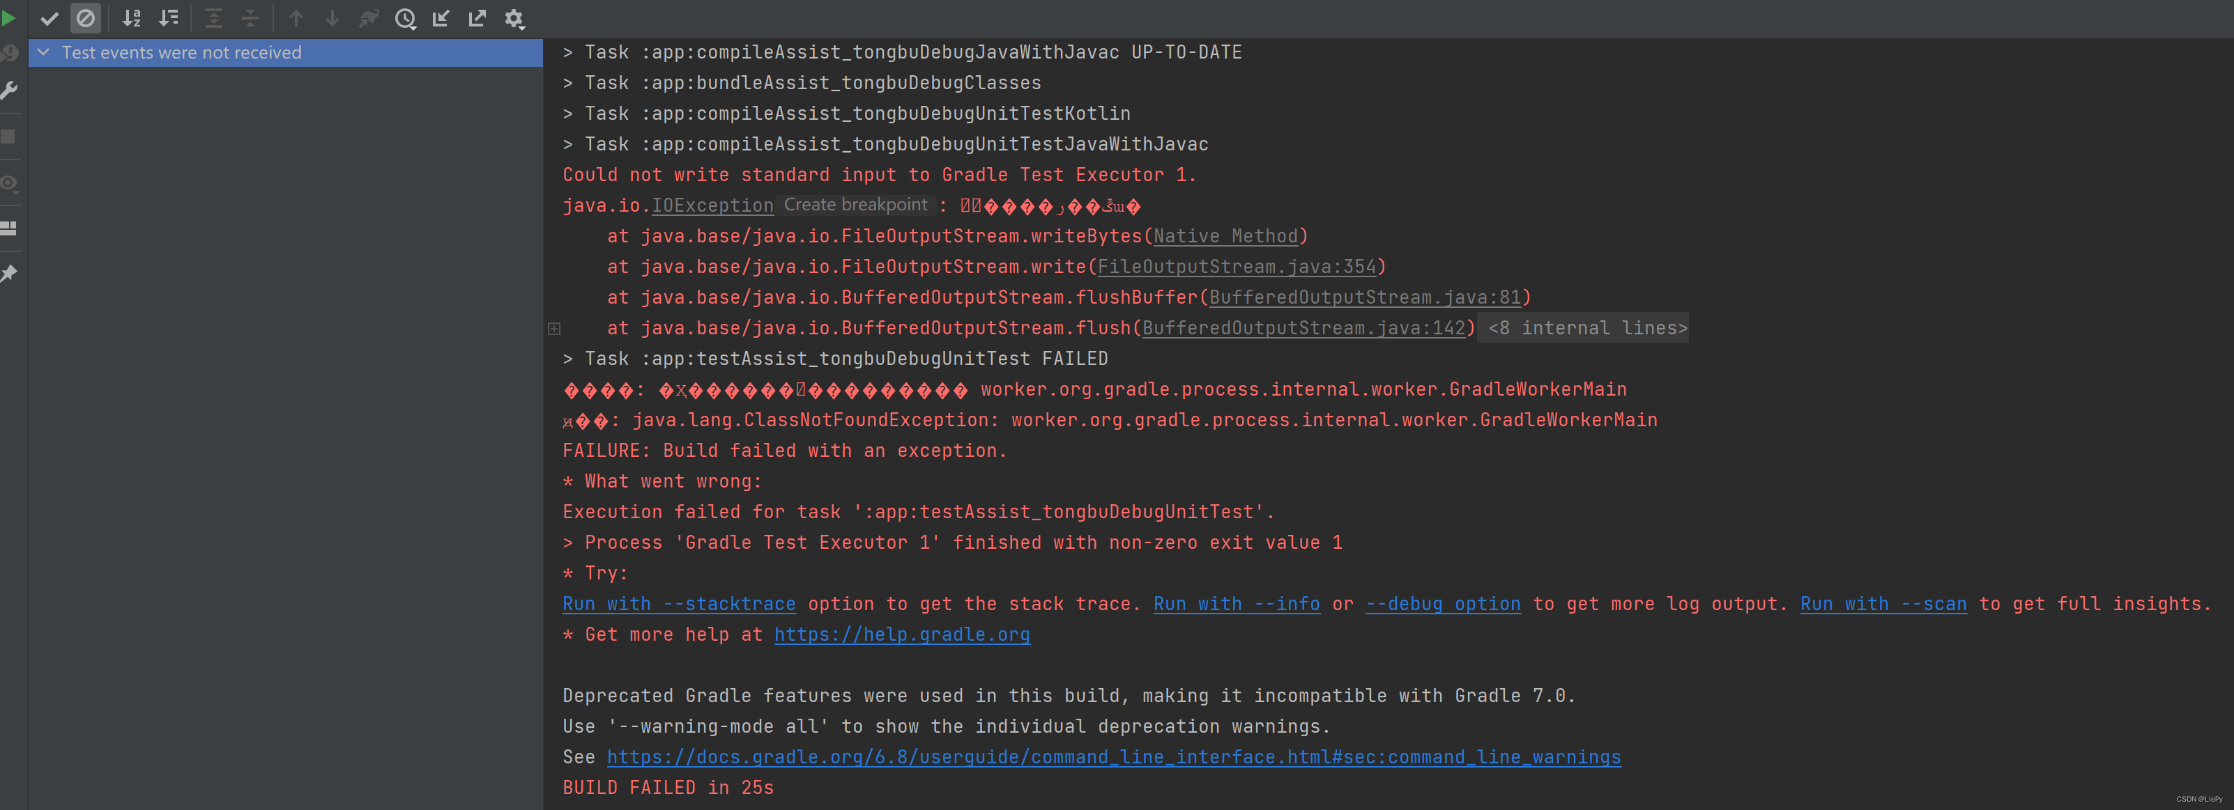Jump to next failed test with down arrow
The height and width of the screenshot is (810, 2234).
tap(332, 17)
